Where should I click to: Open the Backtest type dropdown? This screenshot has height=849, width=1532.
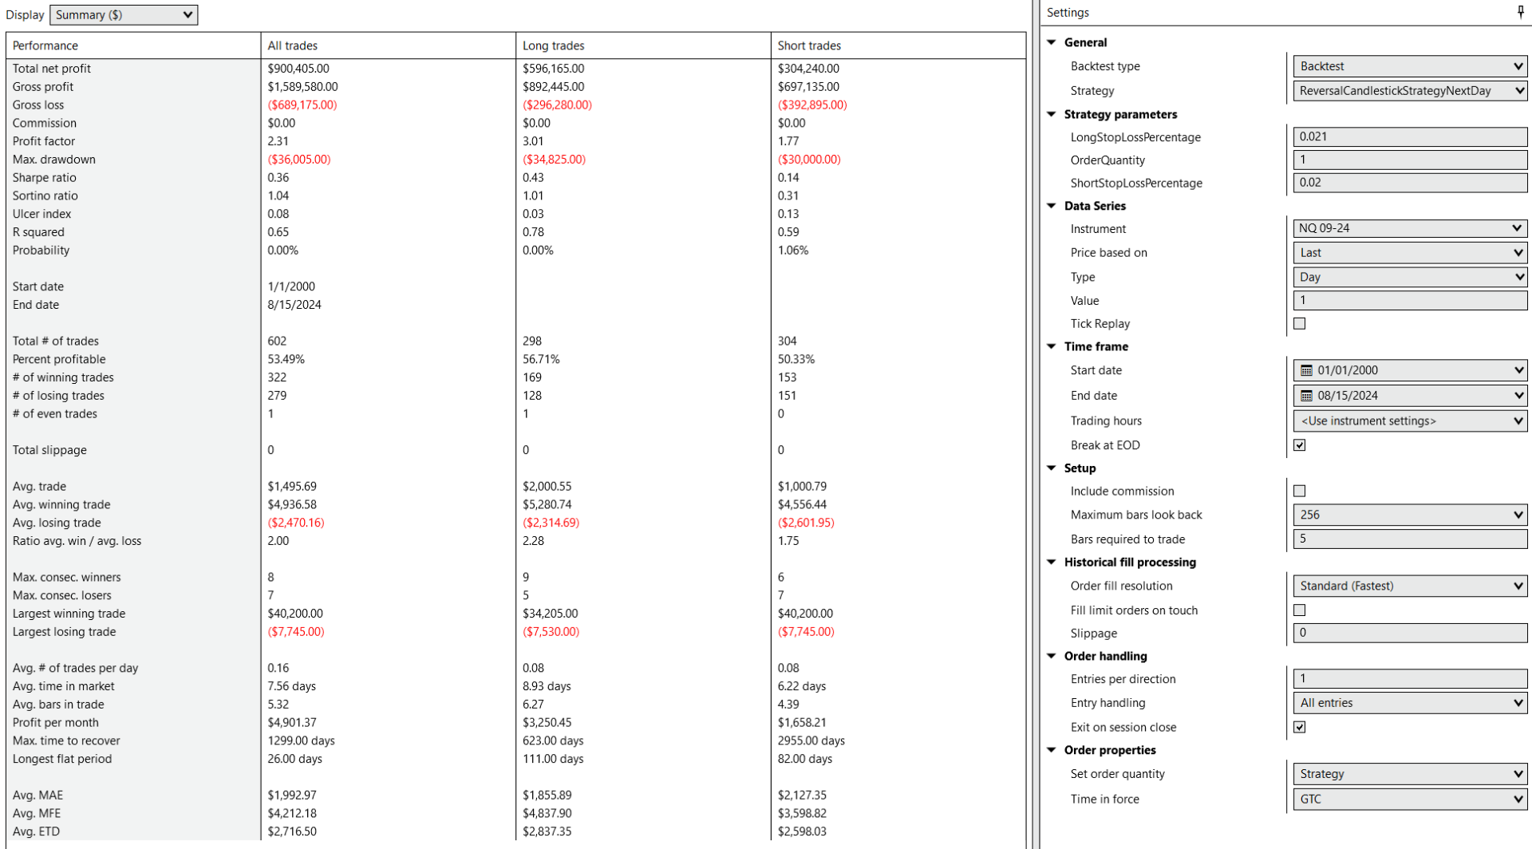click(x=1410, y=66)
